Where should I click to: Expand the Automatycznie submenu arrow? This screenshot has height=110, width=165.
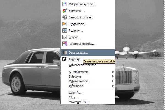point(113,72)
